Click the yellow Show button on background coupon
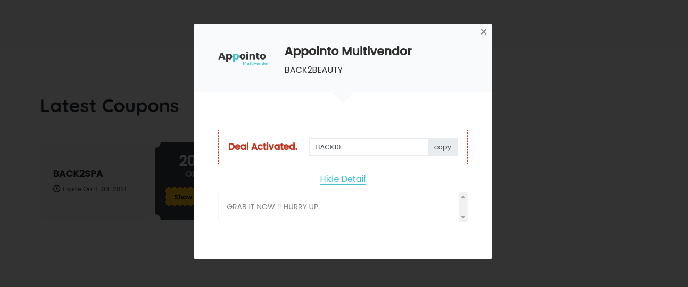This screenshot has height=287, width=688. coord(180,197)
